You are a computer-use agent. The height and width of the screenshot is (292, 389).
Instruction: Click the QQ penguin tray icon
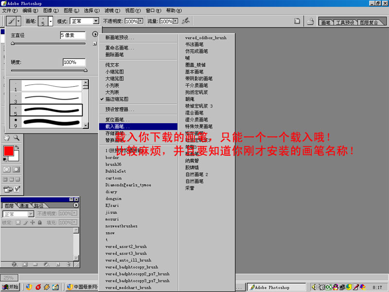[336, 287]
